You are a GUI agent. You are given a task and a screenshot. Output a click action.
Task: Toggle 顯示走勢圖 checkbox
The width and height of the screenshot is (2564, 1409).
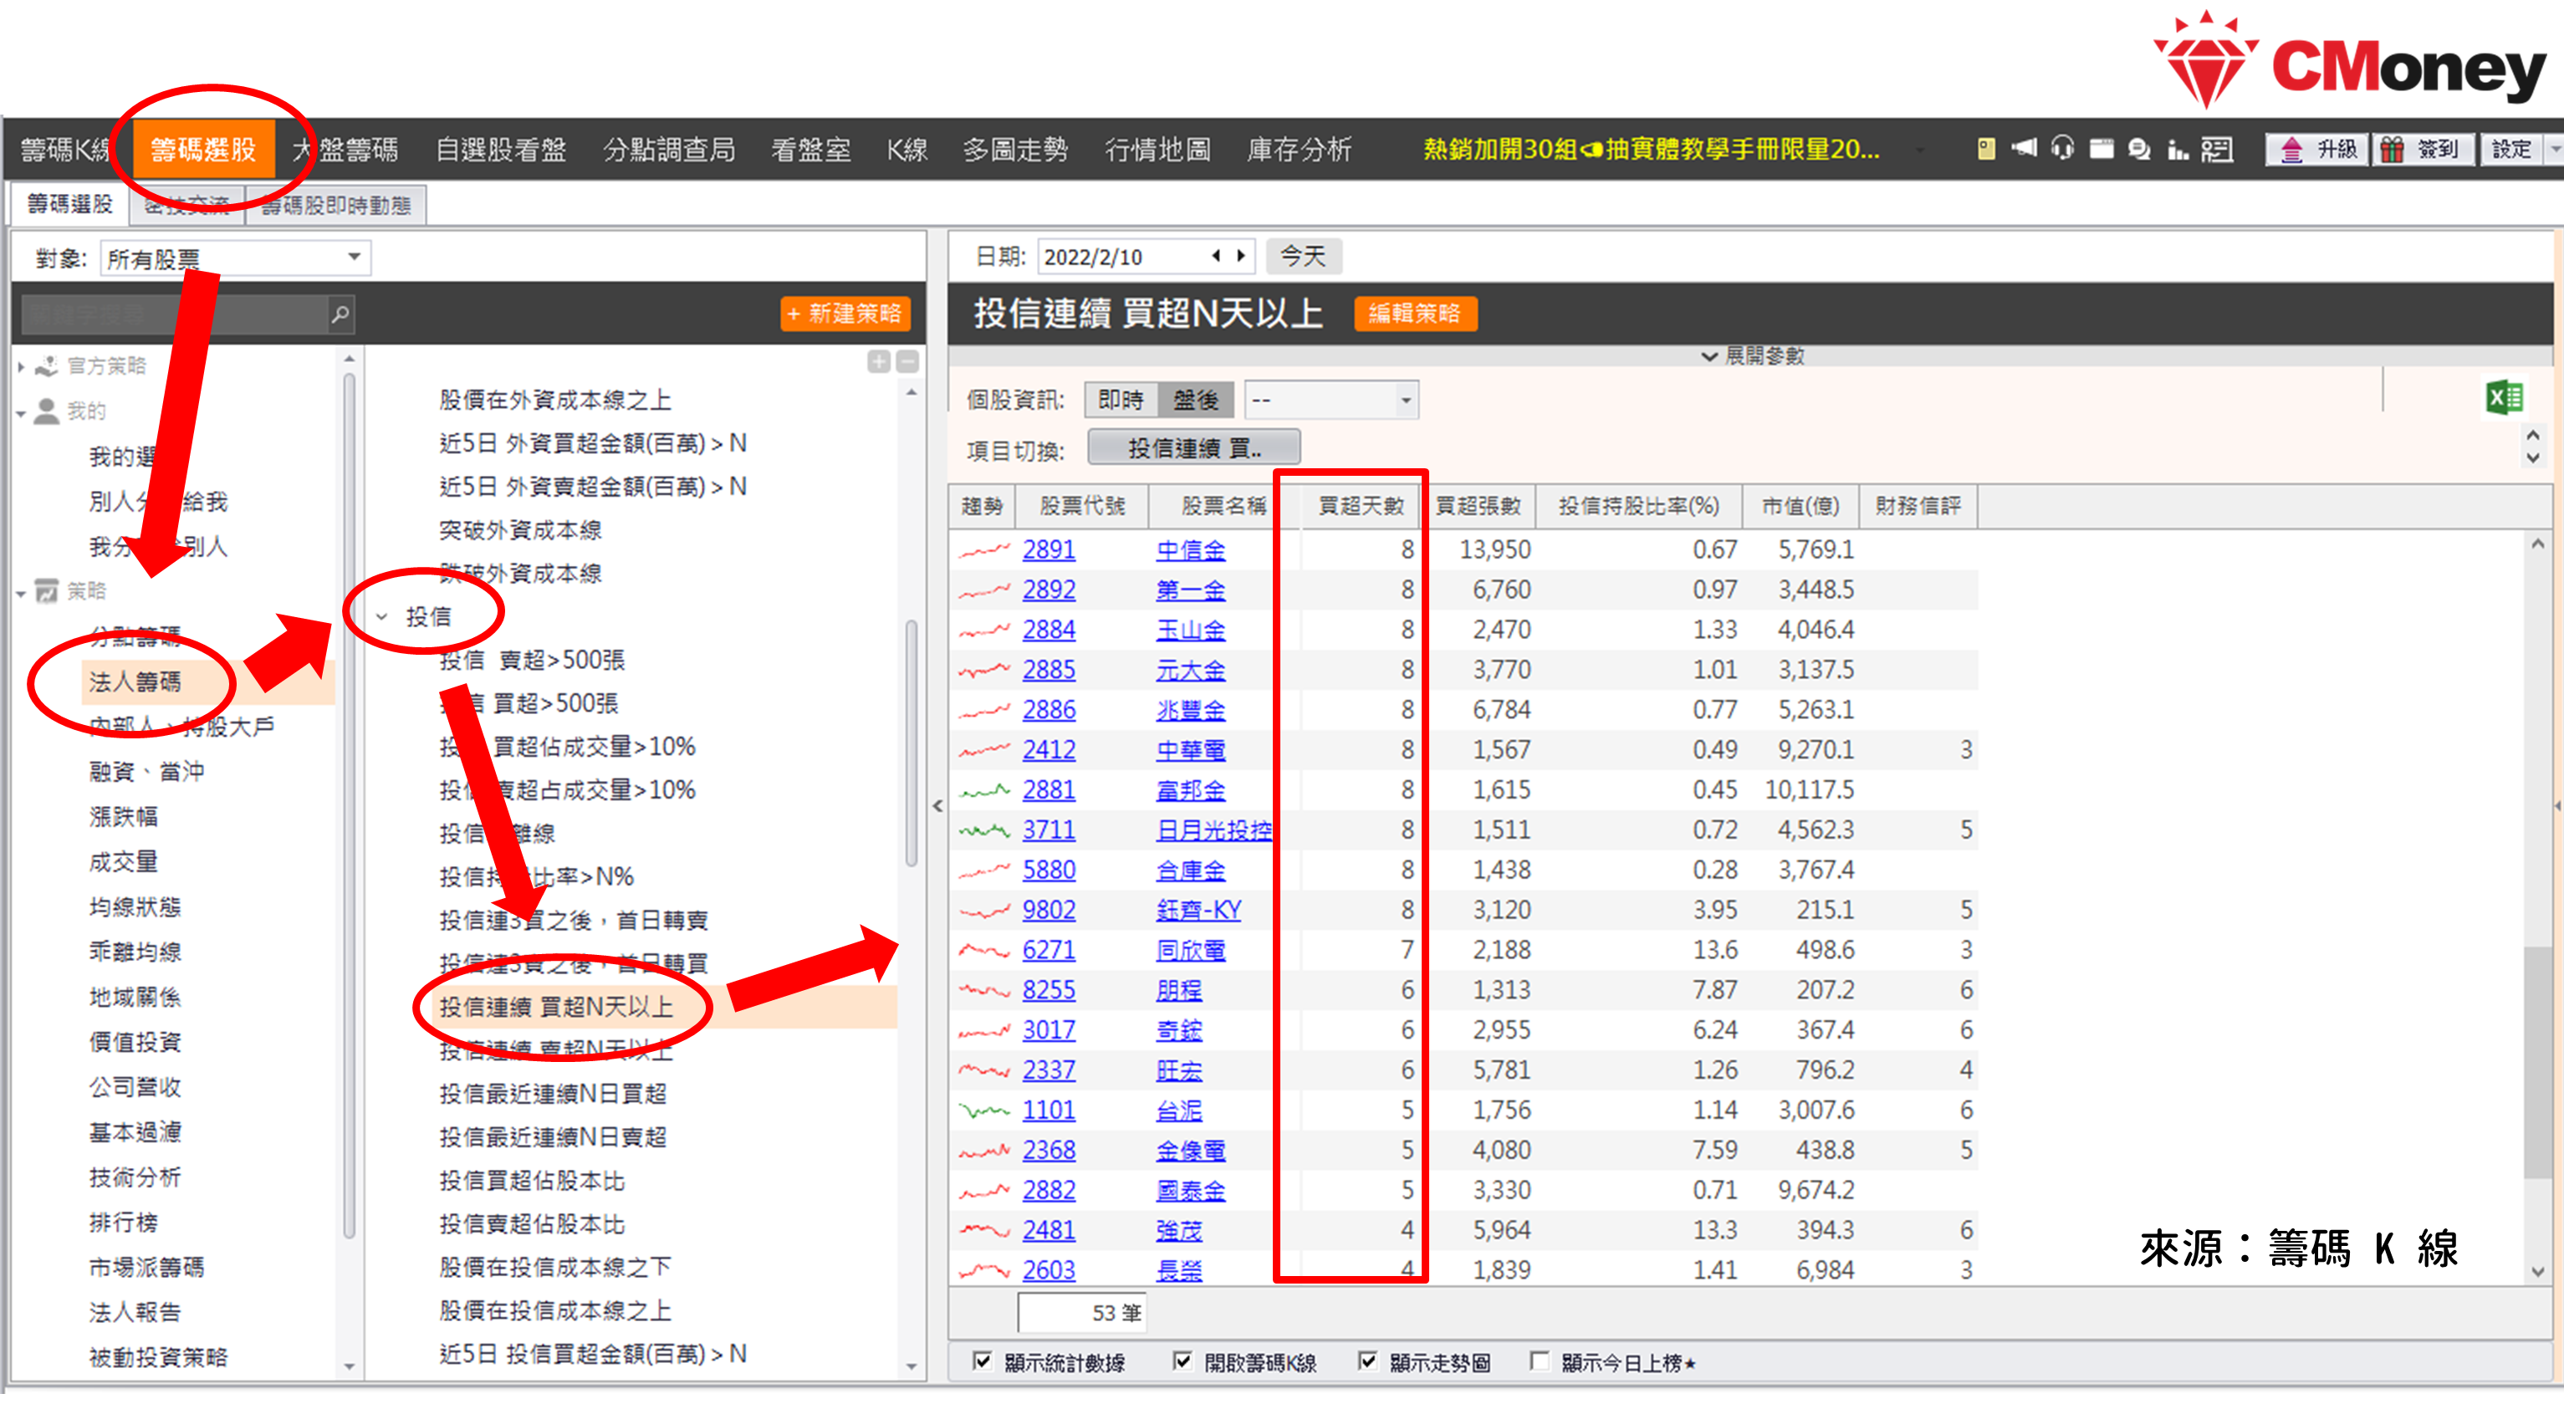coord(1367,1361)
